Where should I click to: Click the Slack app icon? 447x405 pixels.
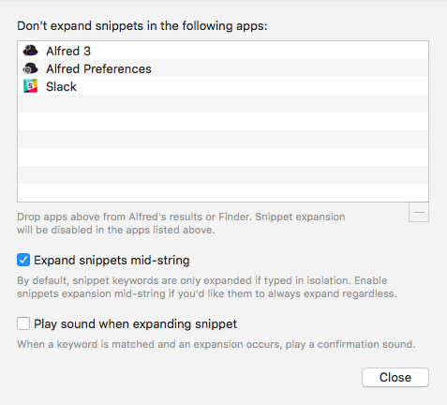(x=30, y=86)
